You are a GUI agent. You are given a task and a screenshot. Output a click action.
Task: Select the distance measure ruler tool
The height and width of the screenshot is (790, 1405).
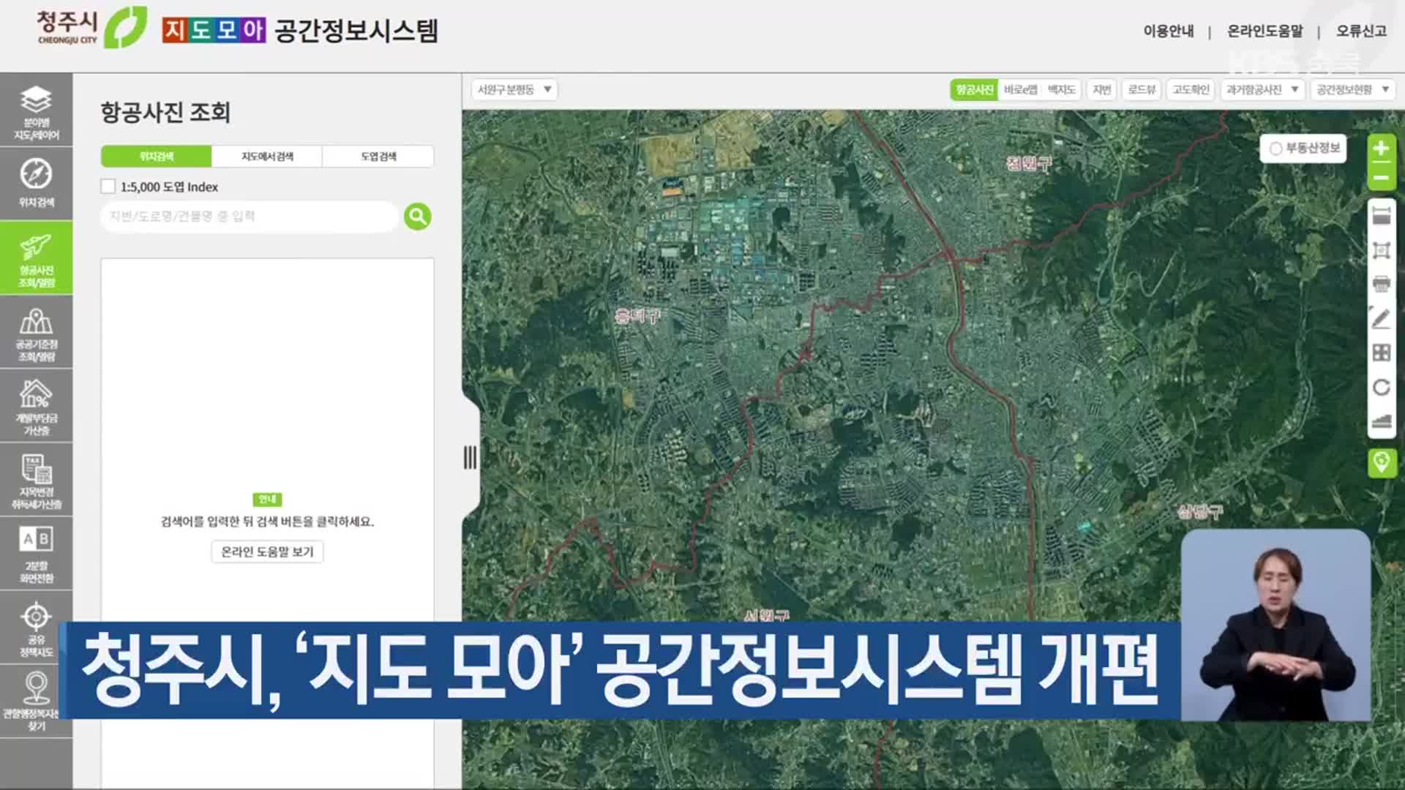point(1381,216)
